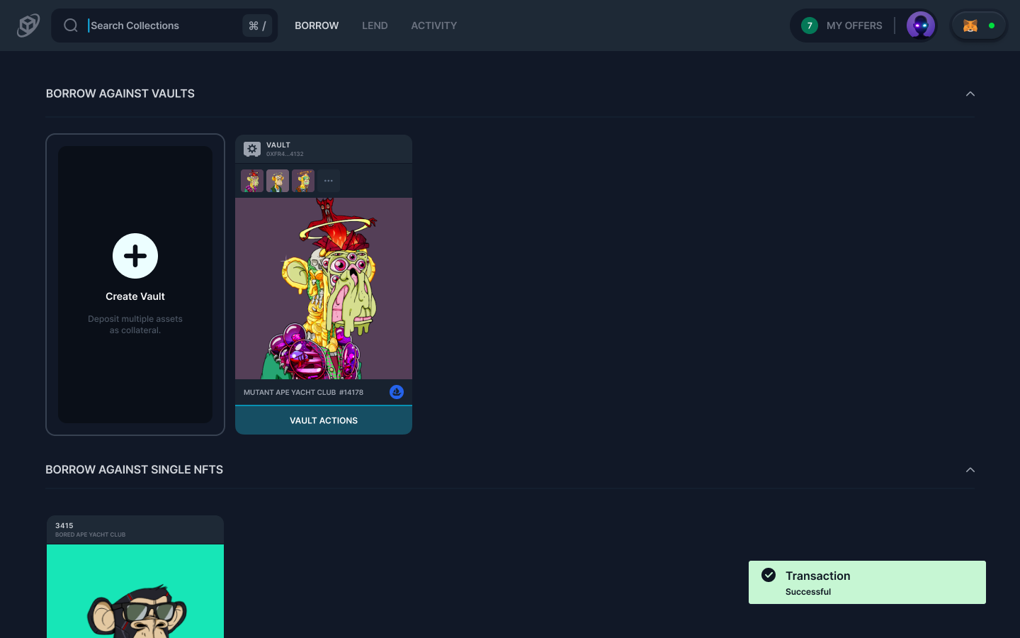Open the Mutant Ape #14178 image
The height and width of the screenshot is (638, 1020).
point(324,289)
